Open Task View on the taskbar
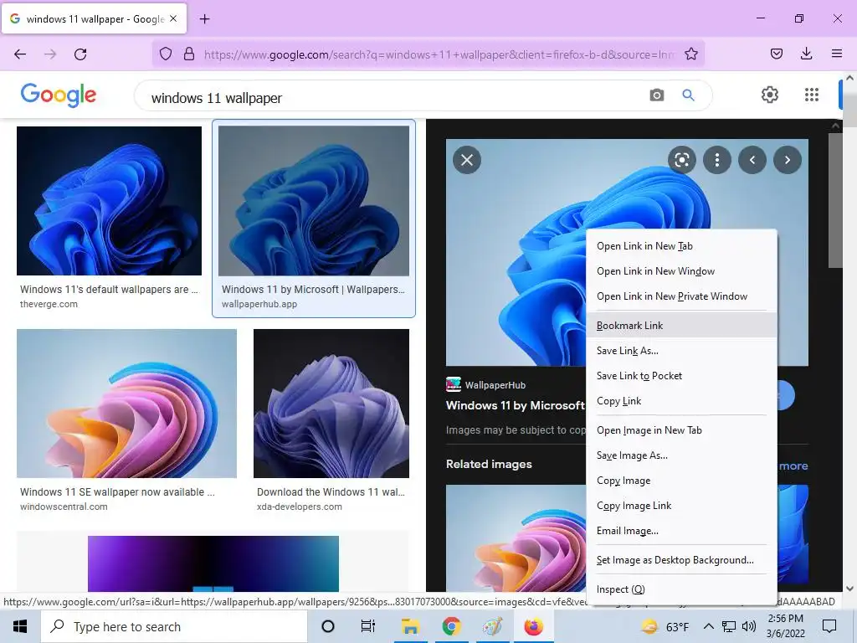Image resolution: width=857 pixels, height=643 pixels. tap(368, 626)
